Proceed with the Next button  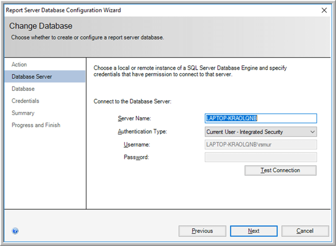pos(254,231)
